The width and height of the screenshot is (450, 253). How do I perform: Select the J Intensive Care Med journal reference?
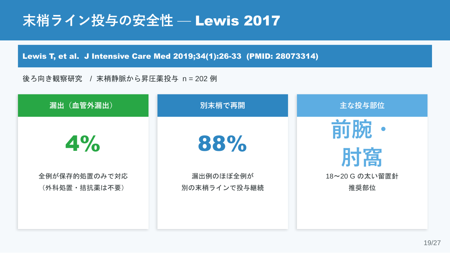point(127,57)
